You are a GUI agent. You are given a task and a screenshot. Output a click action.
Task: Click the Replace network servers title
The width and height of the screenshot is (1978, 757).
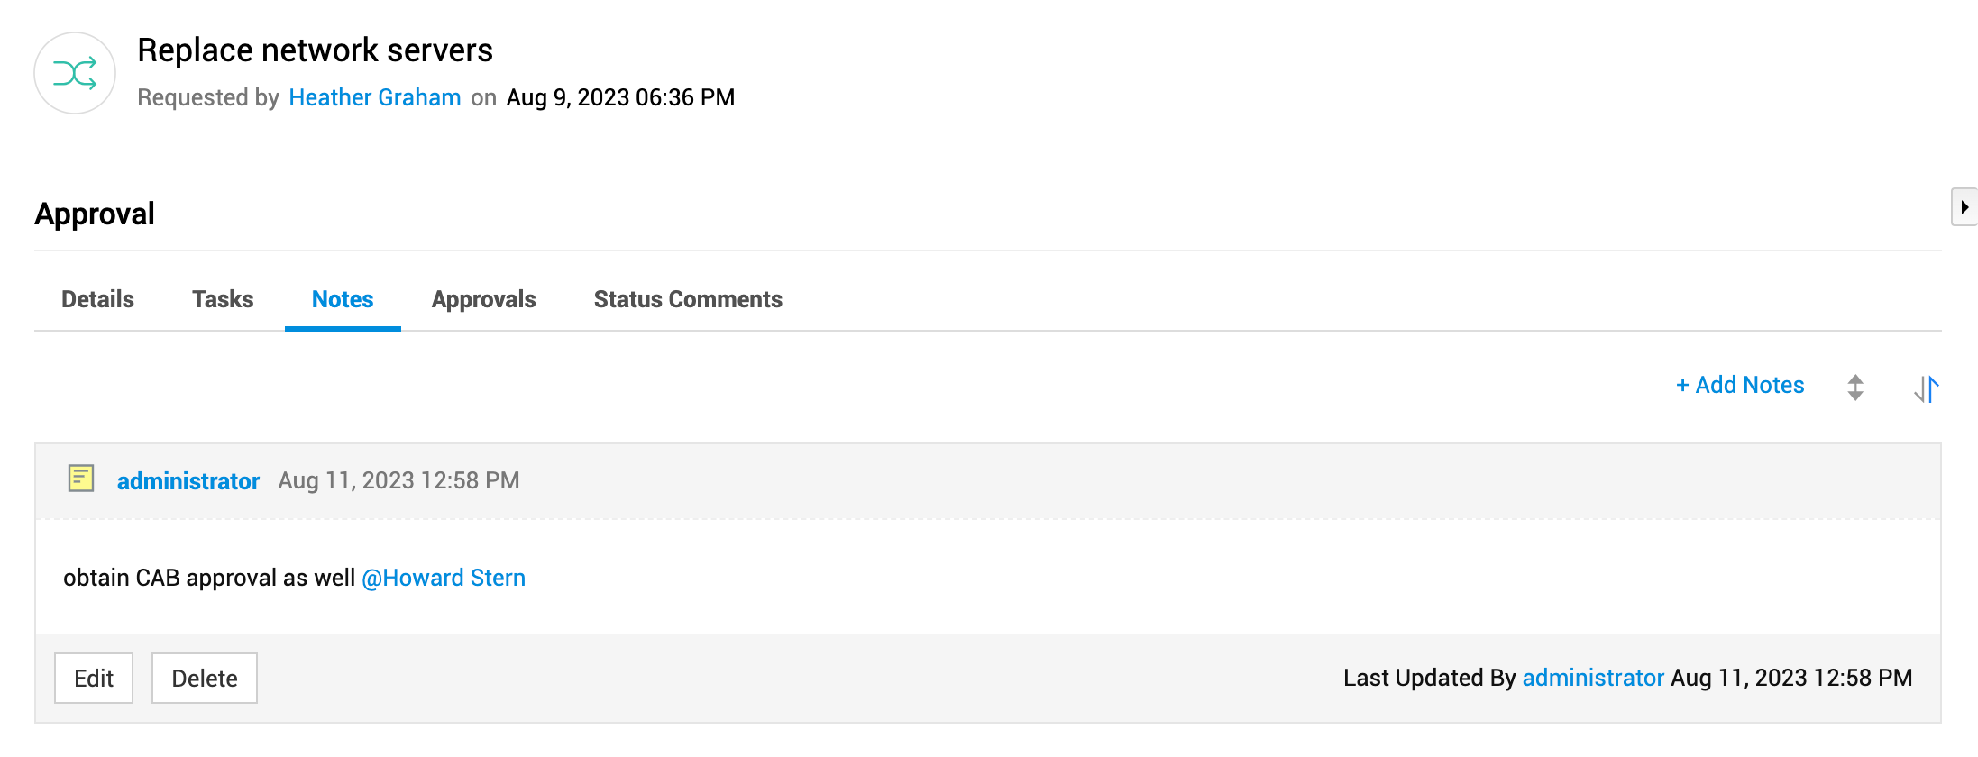pos(315,50)
